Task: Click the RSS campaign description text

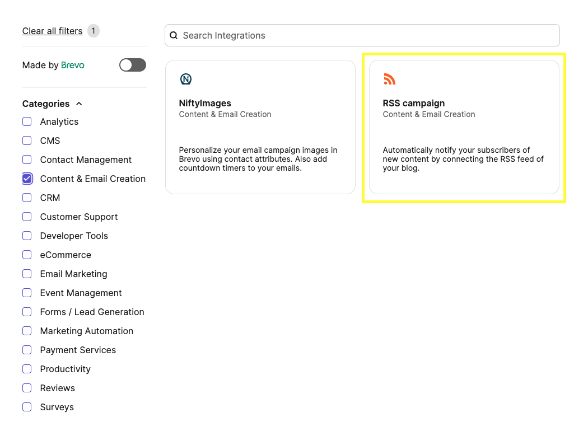Action: pyautogui.click(x=463, y=159)
